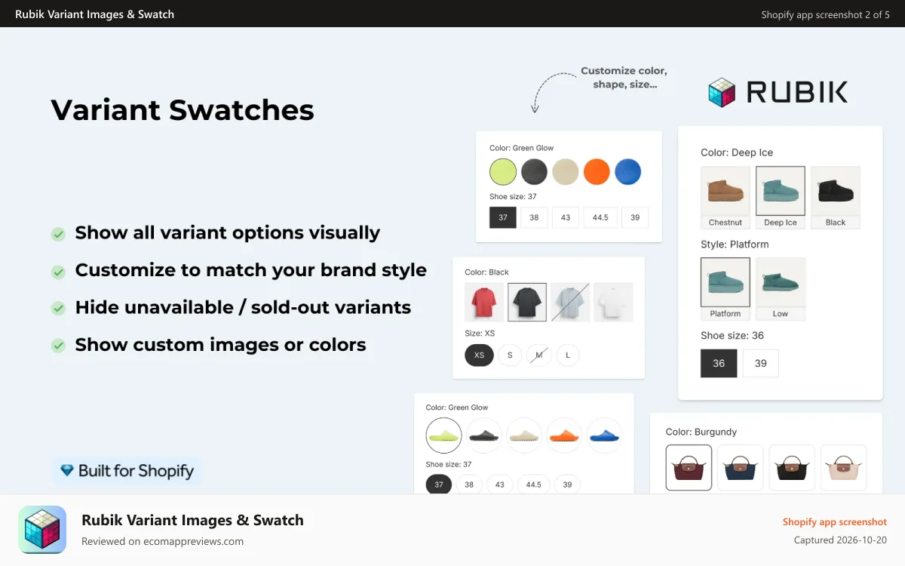The height and width of the screenshot is (566, 905).
Task: Click the RUBIK wordmark text
Action: (x=797, y=92)
